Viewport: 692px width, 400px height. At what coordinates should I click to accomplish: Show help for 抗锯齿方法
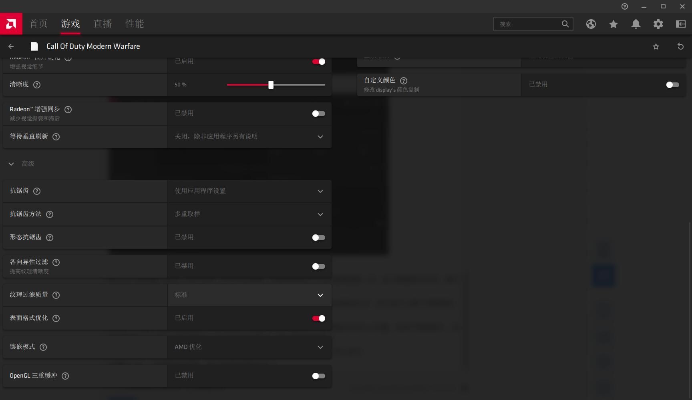tap(50, 214)
